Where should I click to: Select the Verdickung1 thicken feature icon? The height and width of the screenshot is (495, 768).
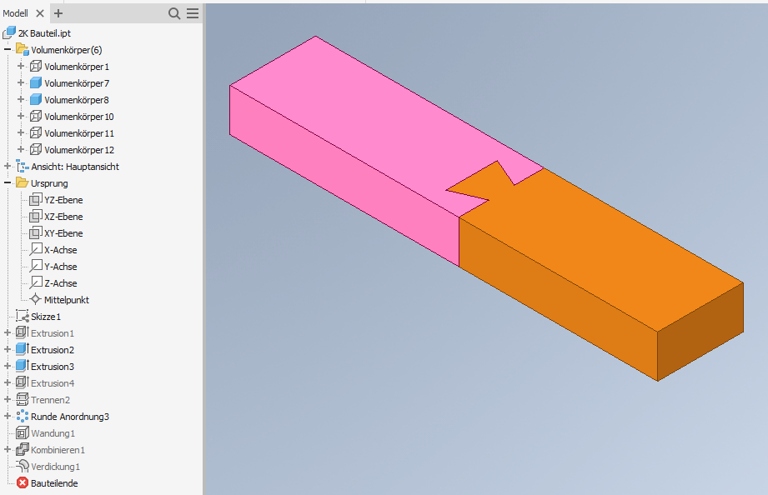(x=22, y=466)
